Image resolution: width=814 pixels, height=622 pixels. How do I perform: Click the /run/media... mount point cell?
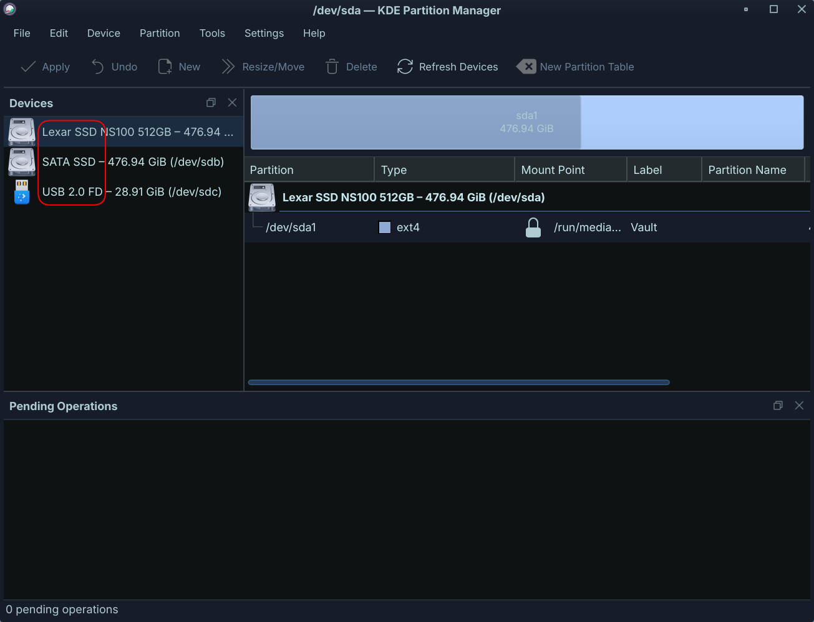click(588, 227)
